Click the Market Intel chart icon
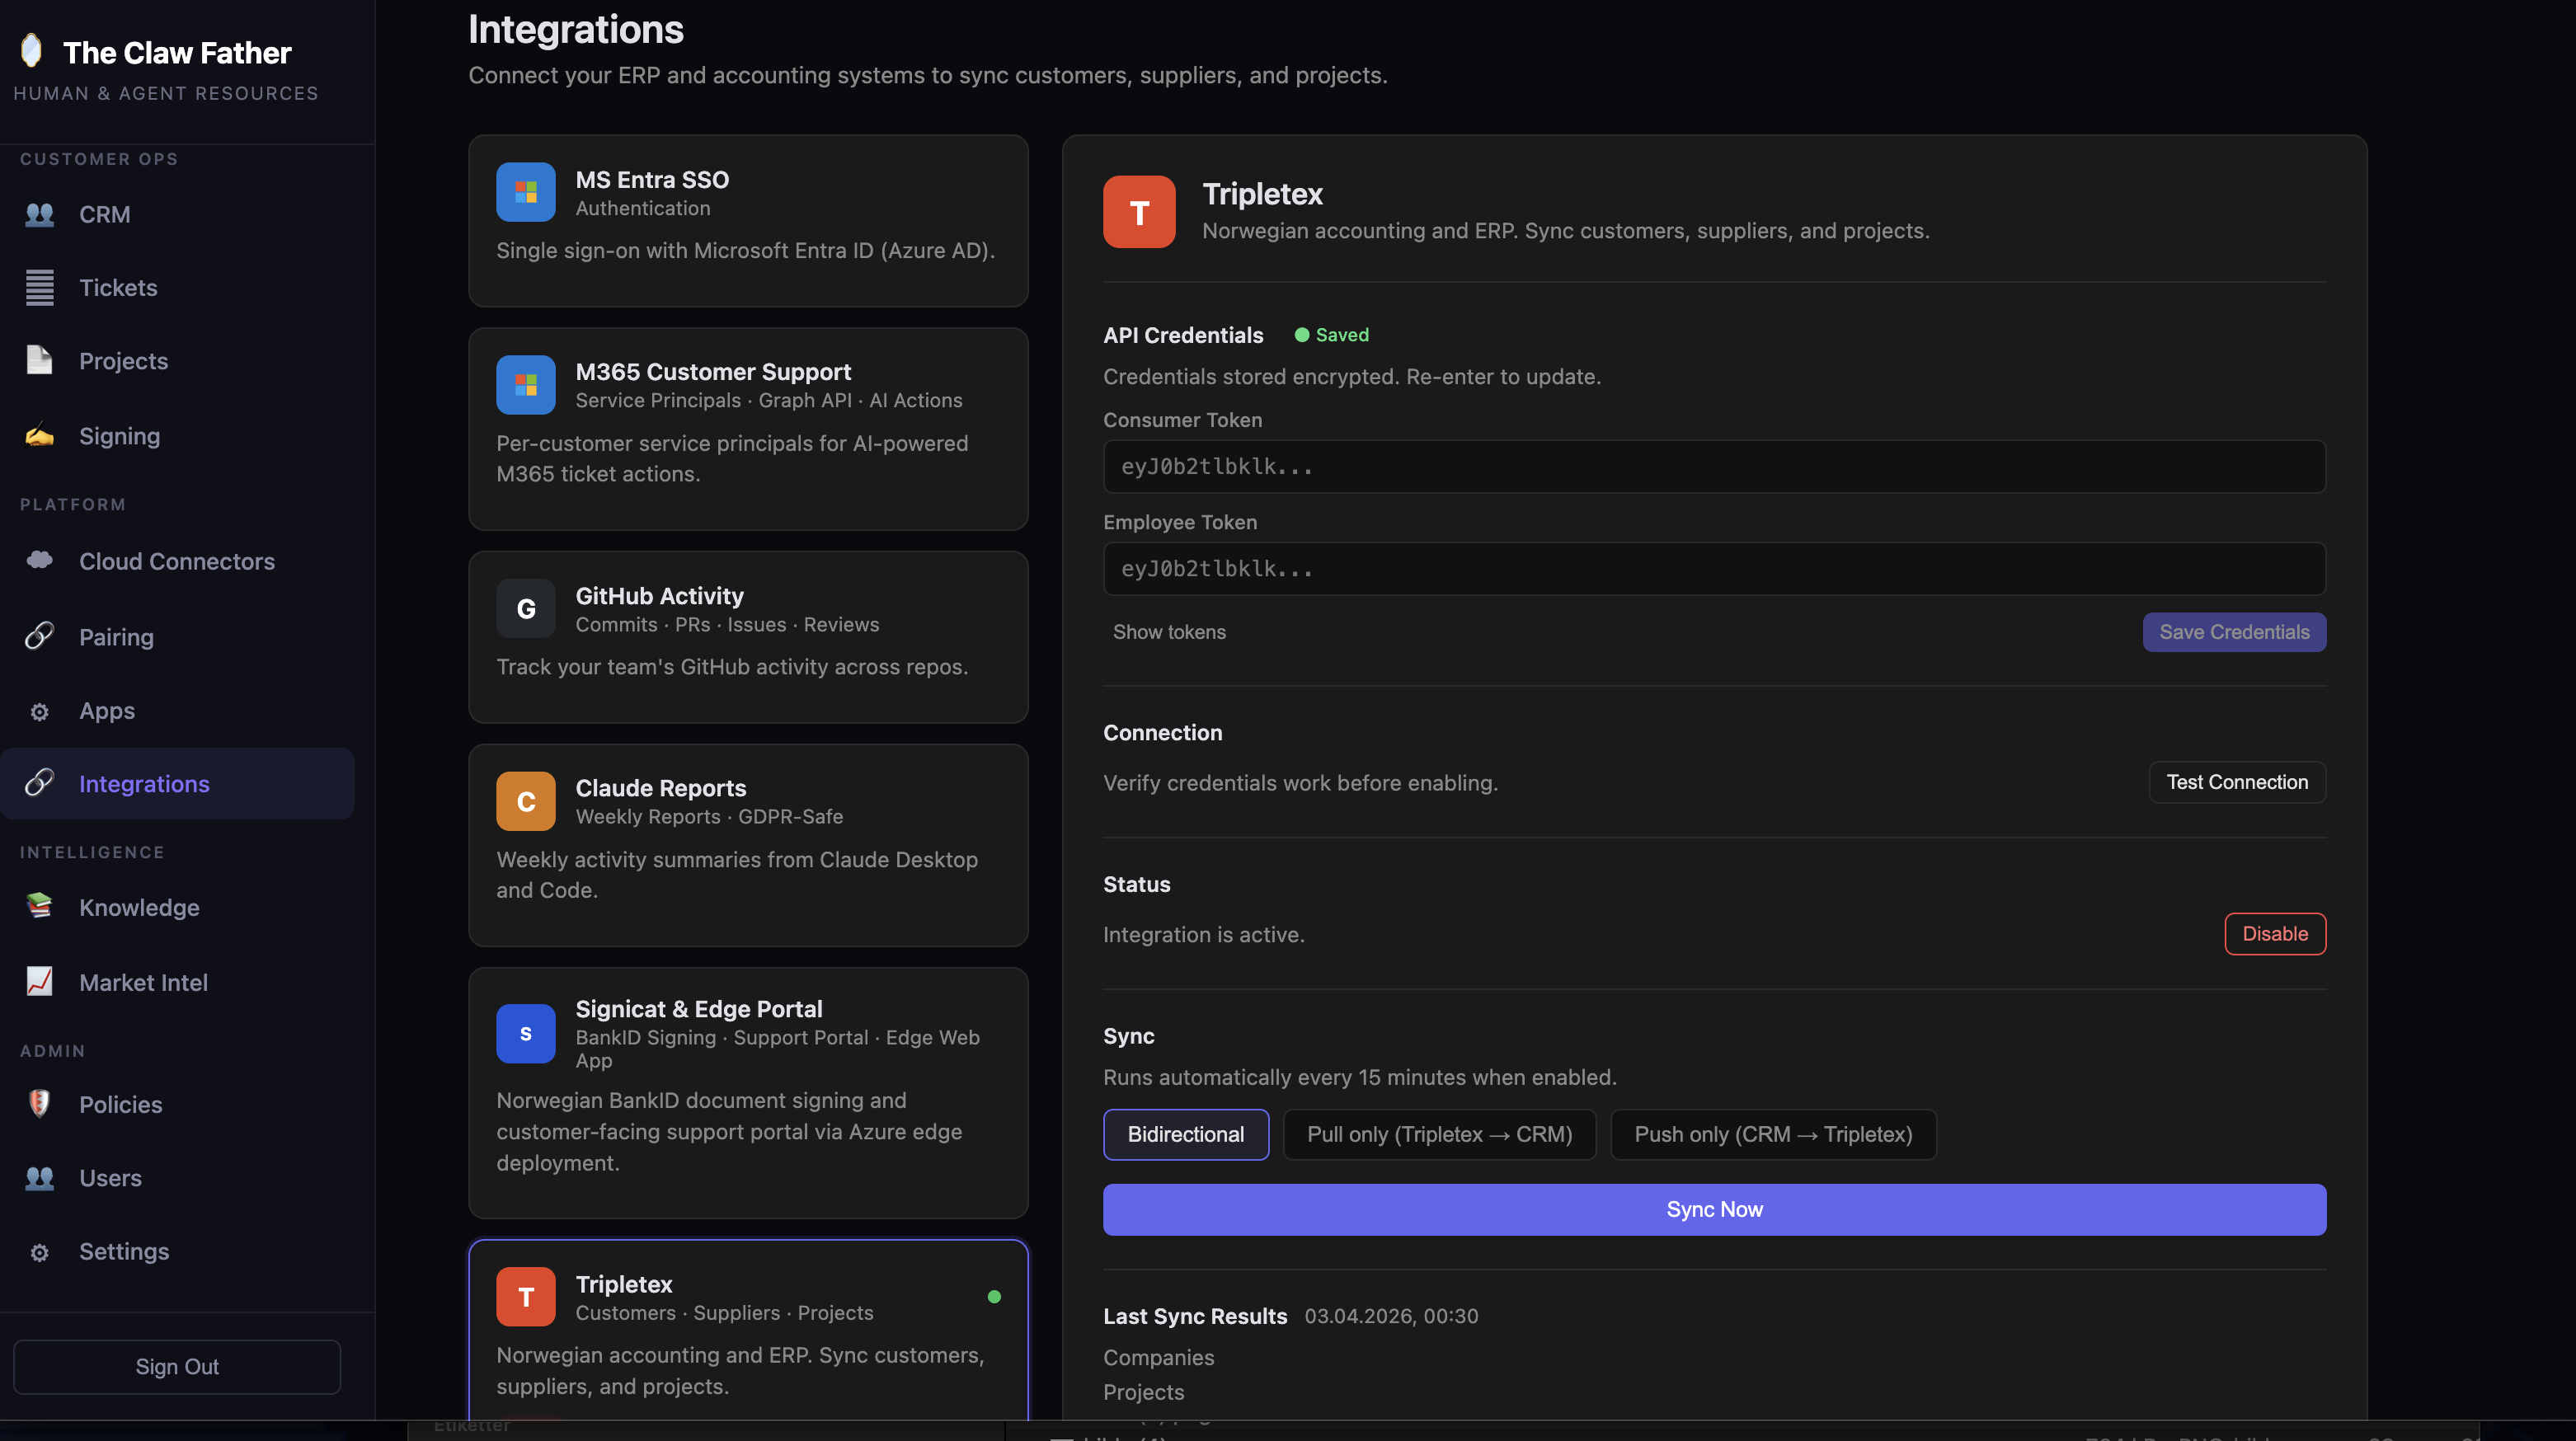The height and width of the screenshot is (1441, 2576). coord(40,982)
